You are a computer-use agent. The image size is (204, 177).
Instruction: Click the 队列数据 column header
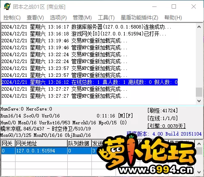click(79, 143)
